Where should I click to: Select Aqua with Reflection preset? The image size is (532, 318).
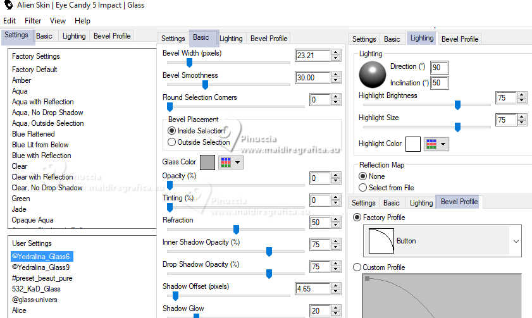[43, 102]
